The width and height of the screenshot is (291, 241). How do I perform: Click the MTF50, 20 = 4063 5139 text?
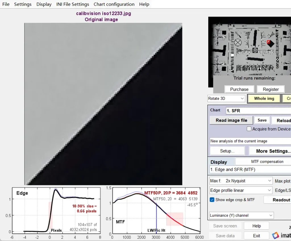(175, 199)
